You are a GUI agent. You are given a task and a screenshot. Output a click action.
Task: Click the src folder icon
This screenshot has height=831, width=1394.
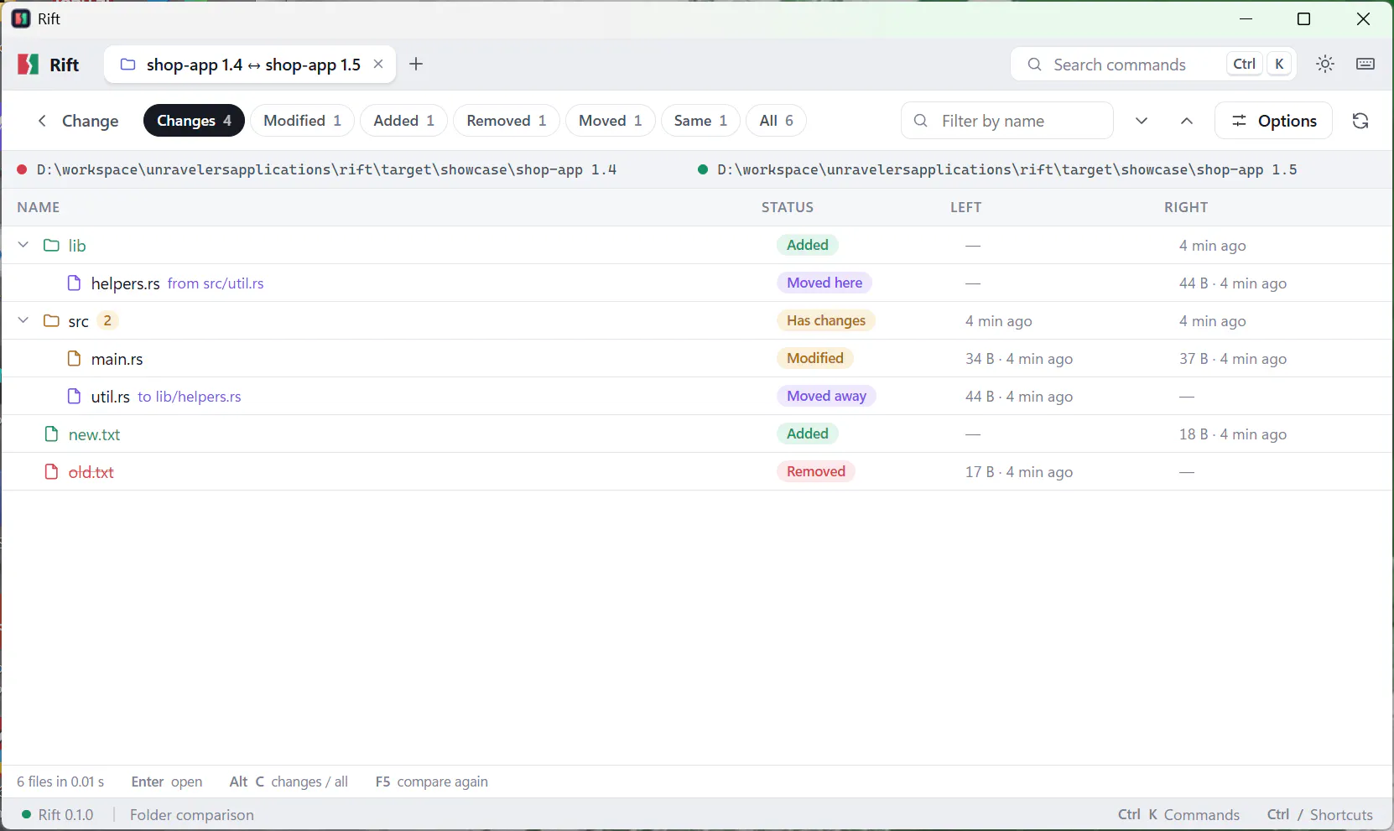click(x=52, y=321)
